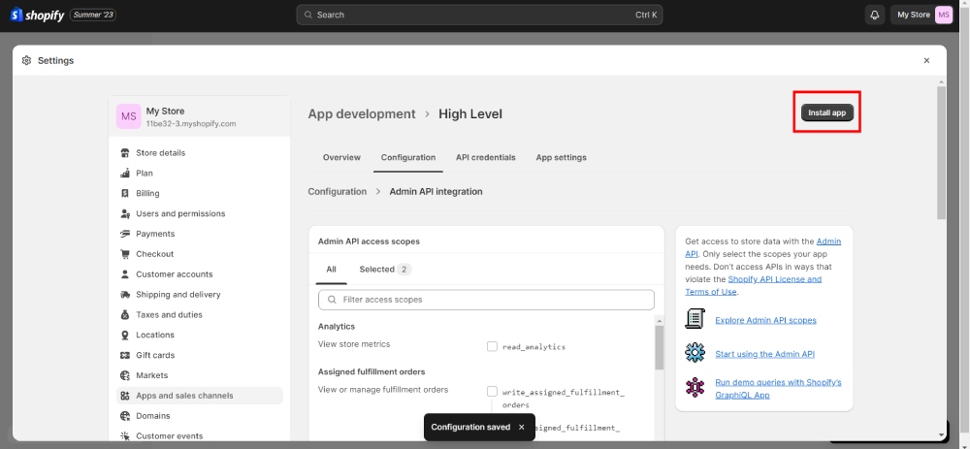
Task: Click the Install app button
Action: tap(827, 112)
